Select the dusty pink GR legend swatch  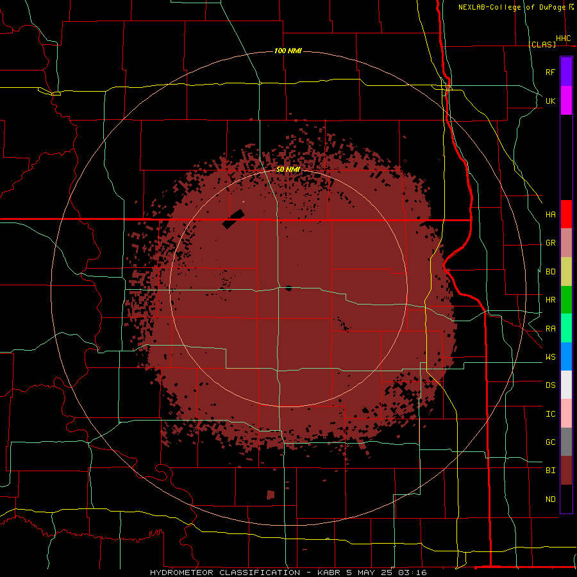click(x=566, y=243)
